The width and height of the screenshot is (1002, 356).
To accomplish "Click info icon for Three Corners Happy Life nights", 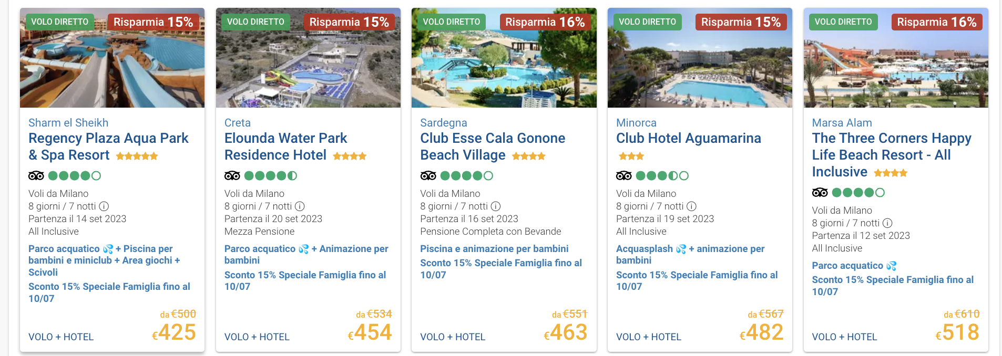I will click(x=887, y=223).
